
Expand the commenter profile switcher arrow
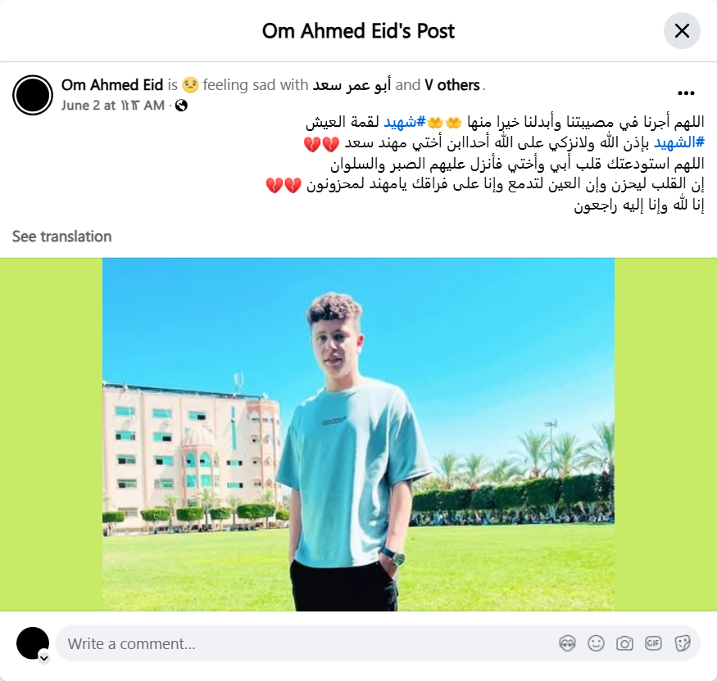tap(44, 658)
